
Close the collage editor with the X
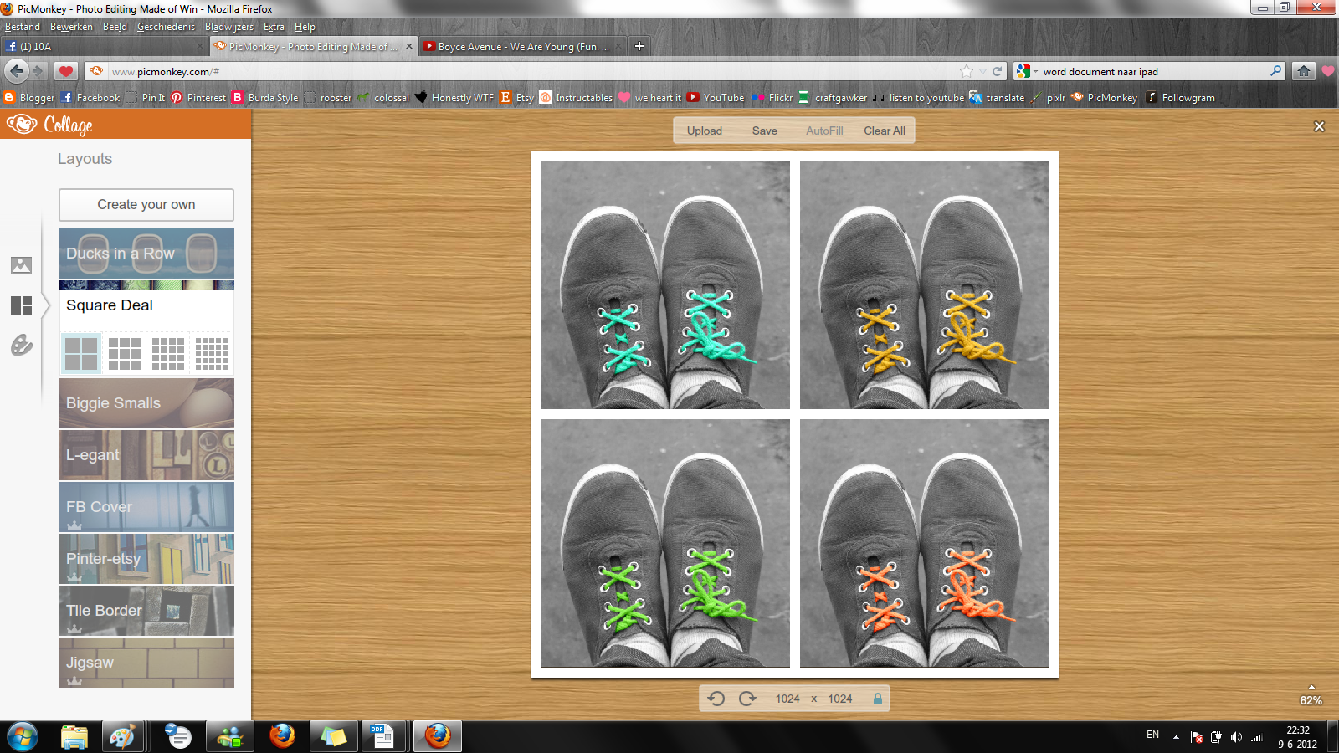coord(1320,126)
